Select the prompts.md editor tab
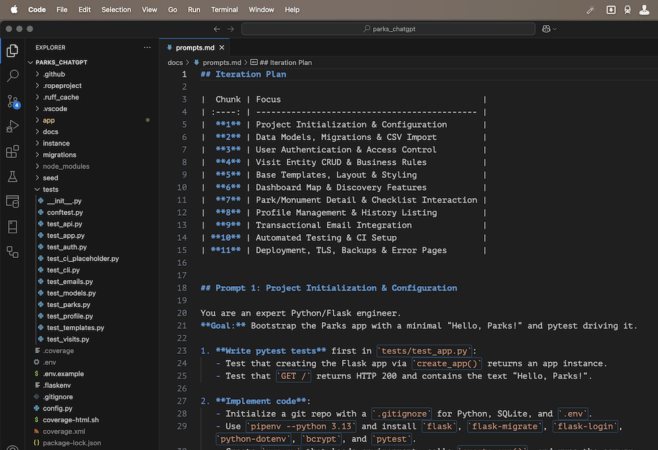658x450 pixels. [195, 48]
